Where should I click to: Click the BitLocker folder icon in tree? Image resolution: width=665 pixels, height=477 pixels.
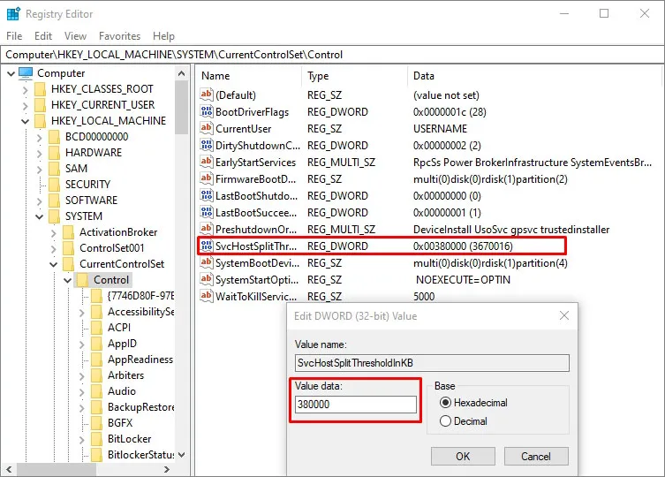[x=97, y=439]
